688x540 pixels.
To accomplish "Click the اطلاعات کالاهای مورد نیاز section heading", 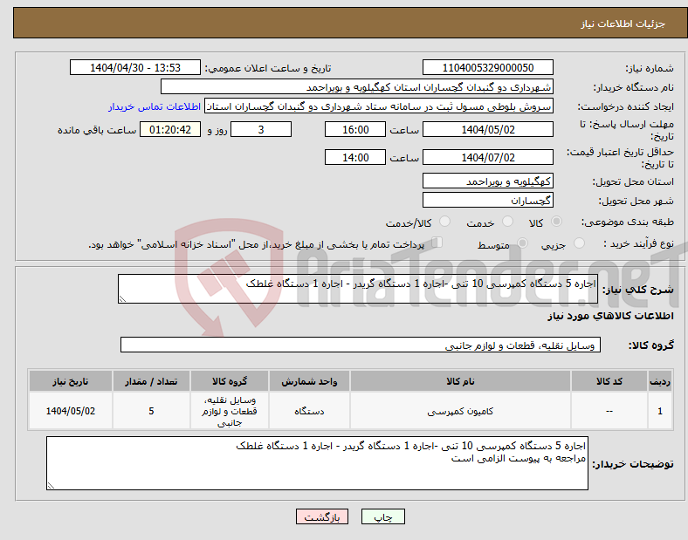I will 610,316.
